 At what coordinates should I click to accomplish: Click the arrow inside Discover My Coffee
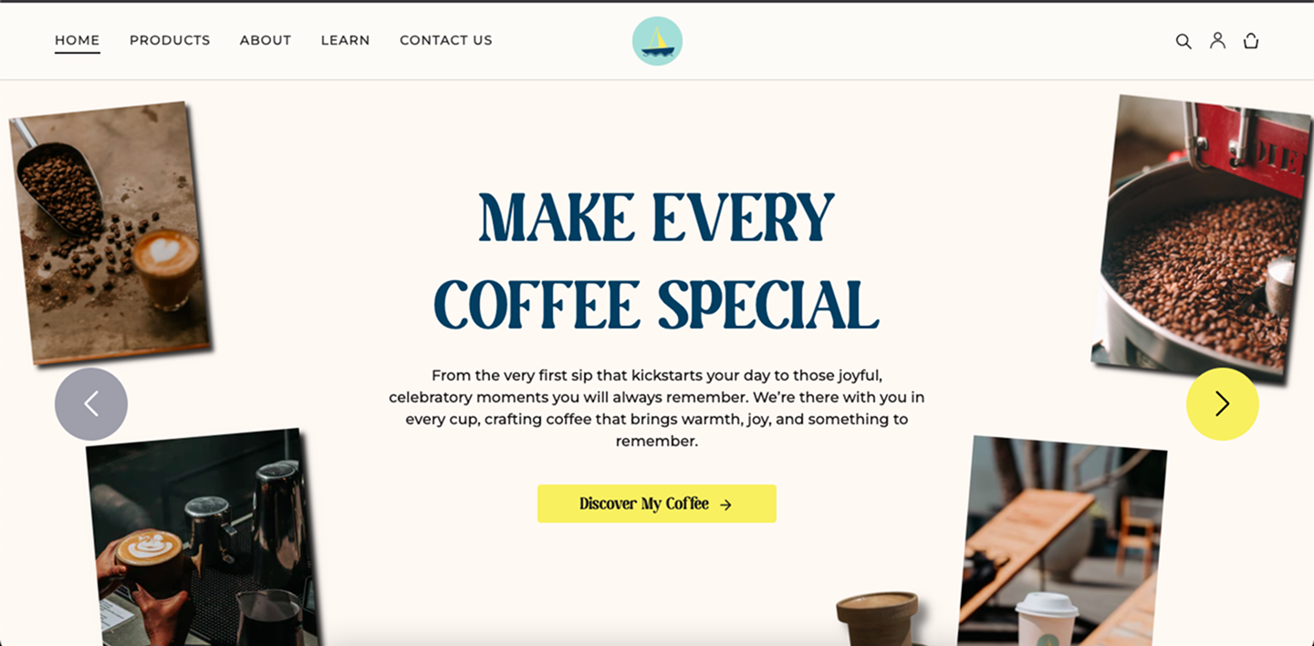coord(725,505)
